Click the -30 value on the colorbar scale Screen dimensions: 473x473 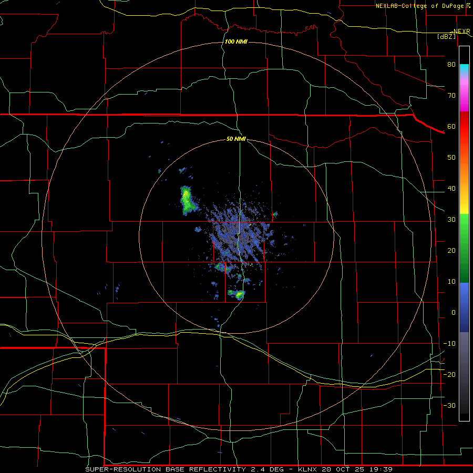pos(449,406)
